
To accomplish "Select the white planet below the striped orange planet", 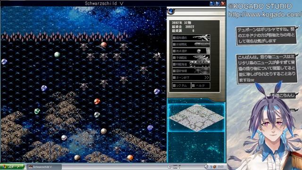I will (97, 115).
